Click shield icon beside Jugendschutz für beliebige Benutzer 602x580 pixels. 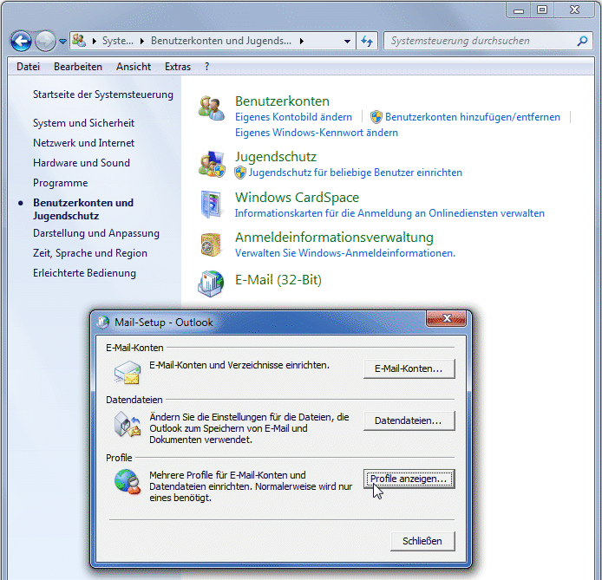pyautogui.click(x=240, y=173)
